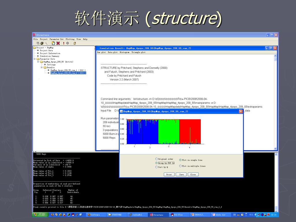
Task: Click the plot dialog title bar icon
Action: coord(121,111)
